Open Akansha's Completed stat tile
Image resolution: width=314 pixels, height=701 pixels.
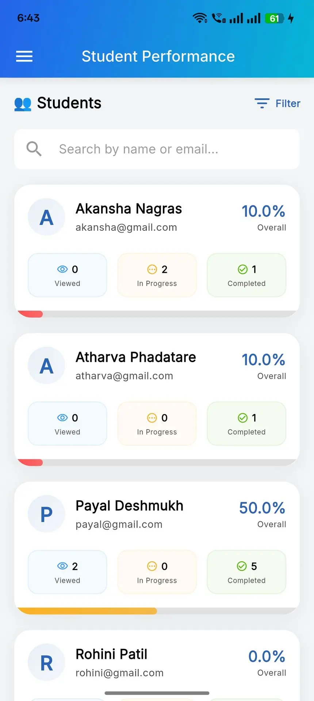[246, 275]
